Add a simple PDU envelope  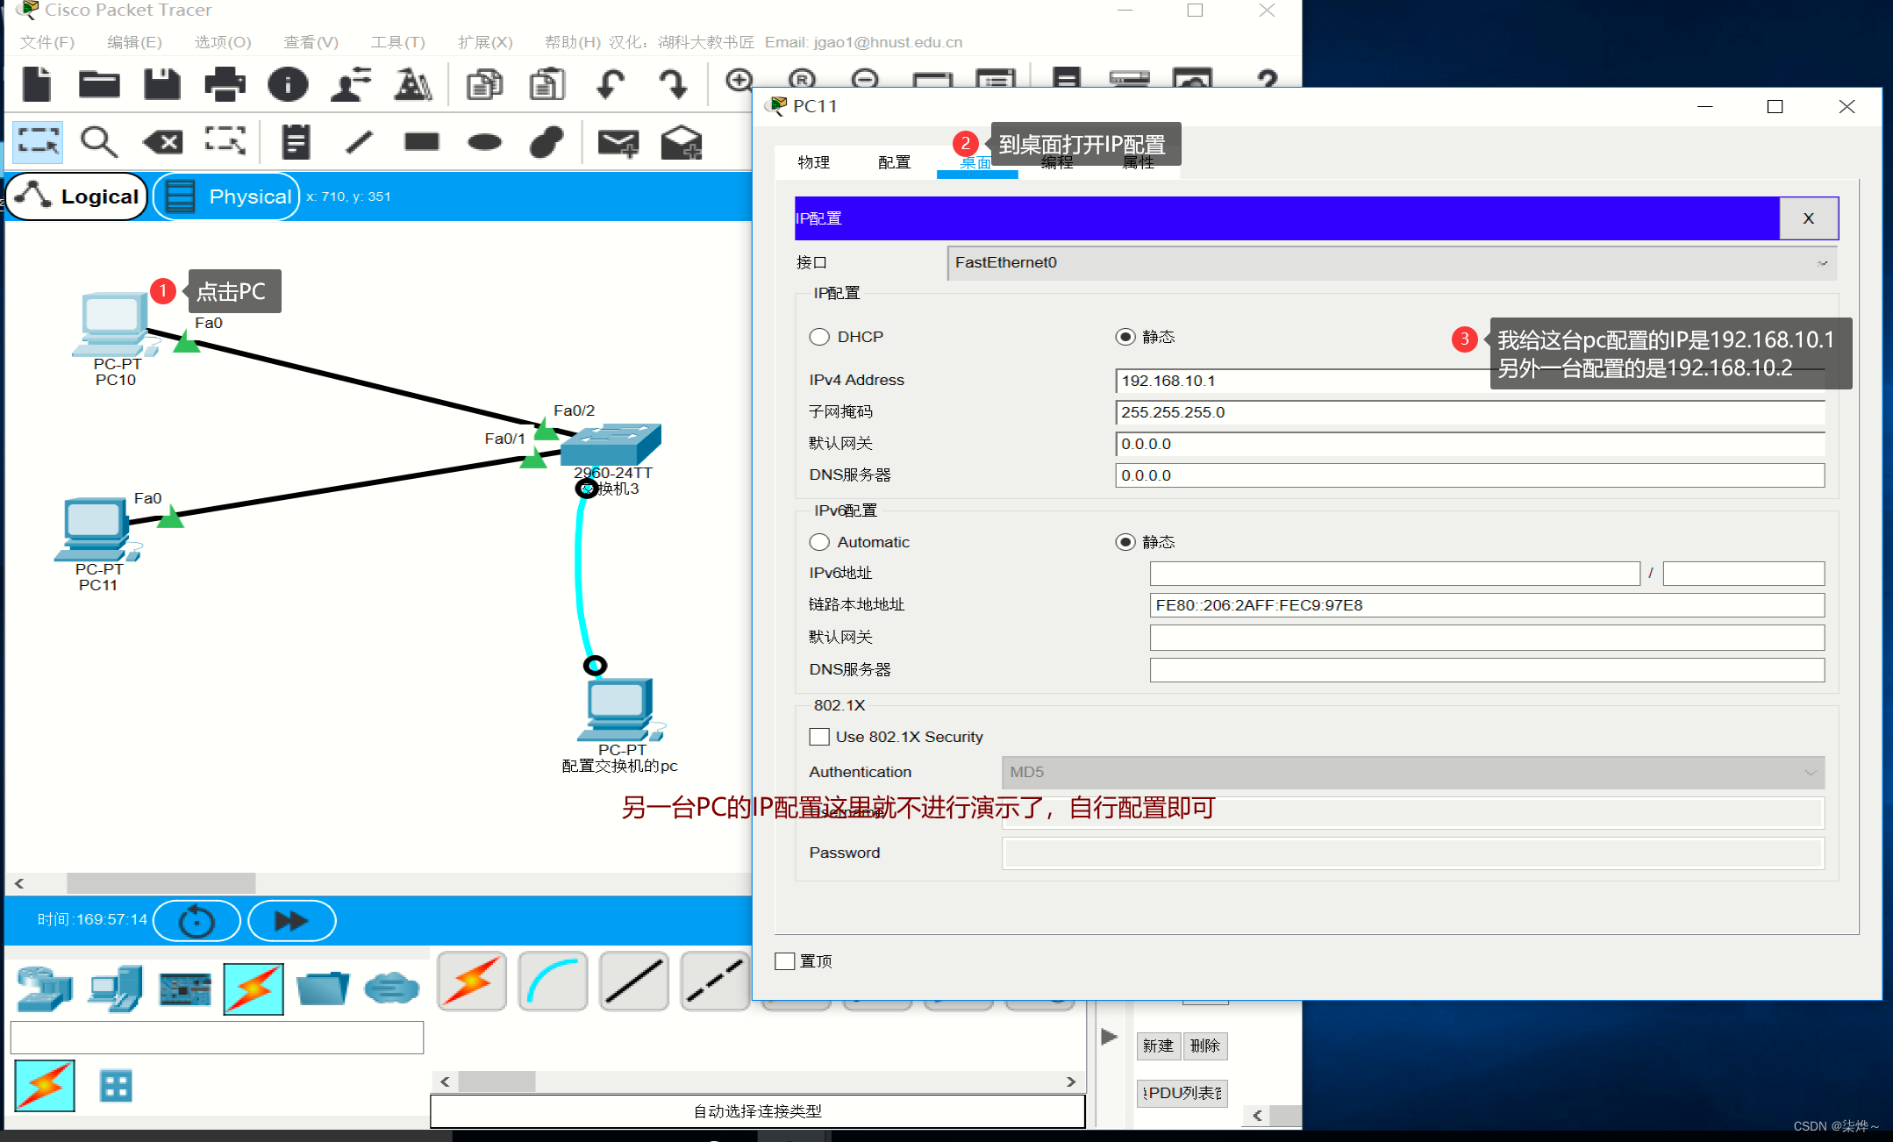coord(618,143)
